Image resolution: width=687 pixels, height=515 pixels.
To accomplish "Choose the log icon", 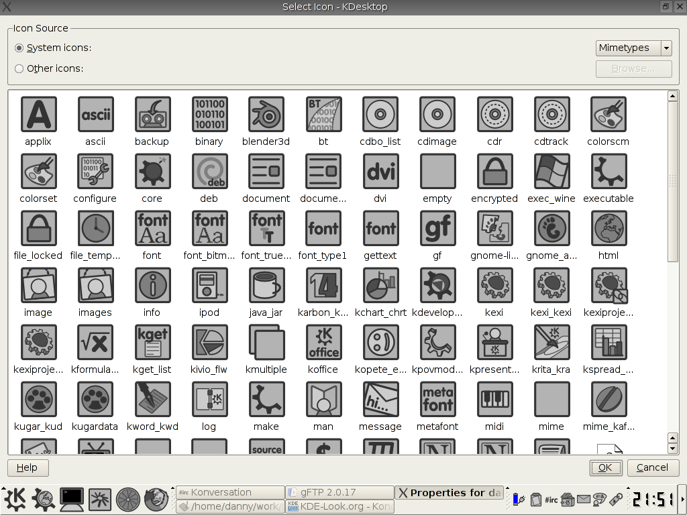I will click(209, 399).
